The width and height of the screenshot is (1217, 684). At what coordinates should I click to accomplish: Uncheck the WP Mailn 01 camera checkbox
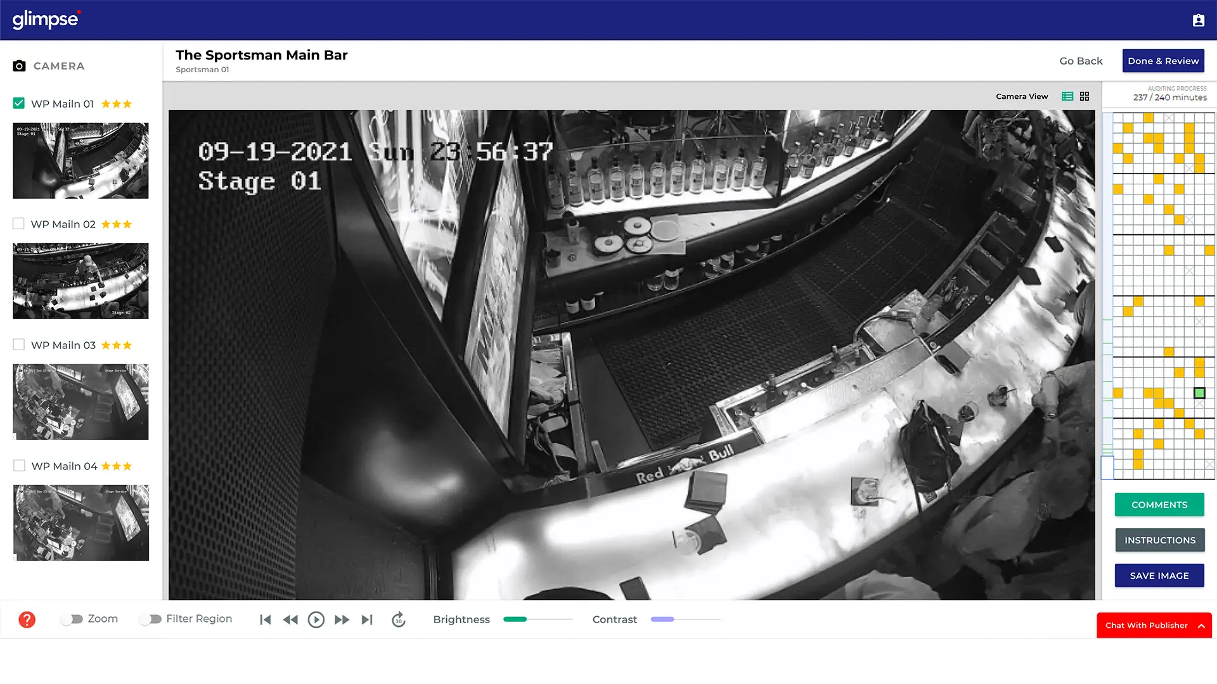point(19,103)
